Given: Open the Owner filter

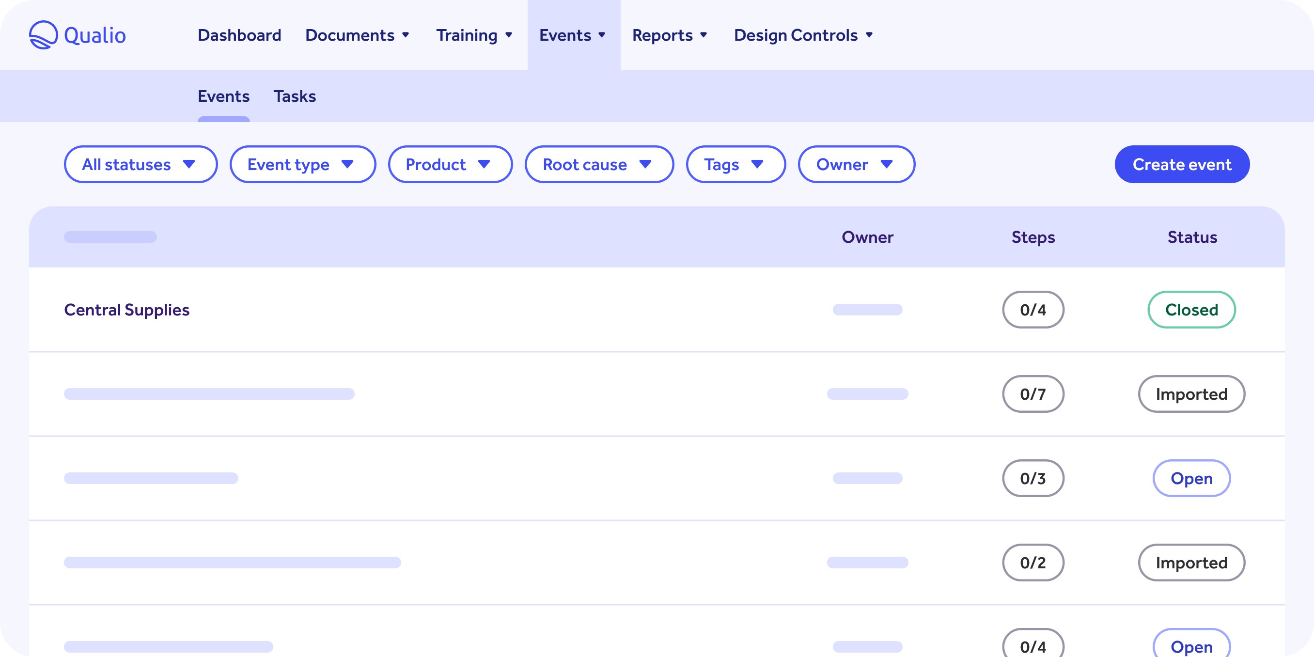Looking at the screenshot, I should point(856,164).
